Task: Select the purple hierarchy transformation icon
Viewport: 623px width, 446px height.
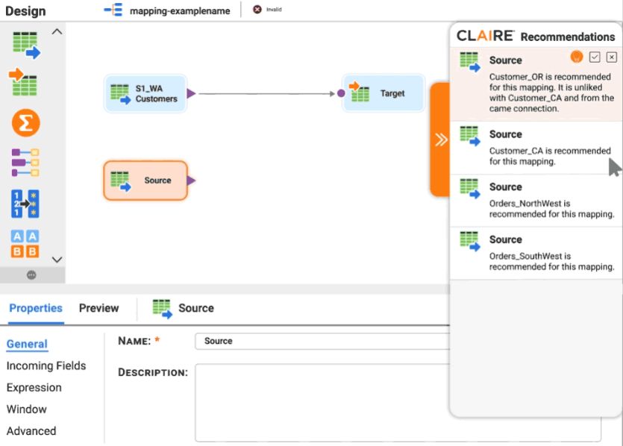Action: pyautogui.click(x=25, y=163)
